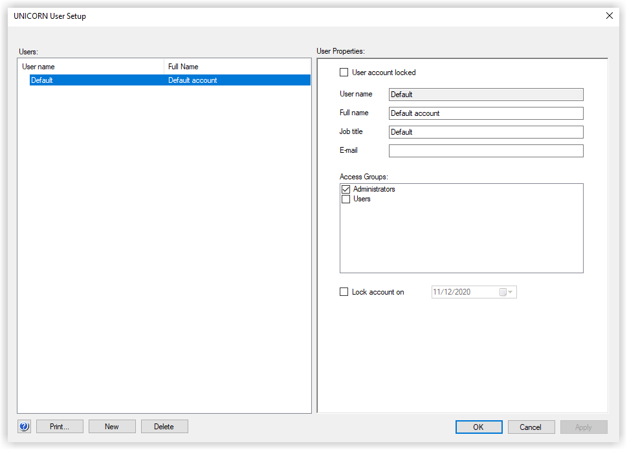Check the Users access group

346,199
